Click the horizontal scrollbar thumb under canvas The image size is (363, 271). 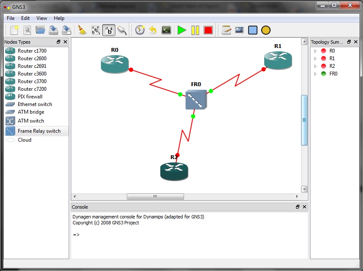155,196
